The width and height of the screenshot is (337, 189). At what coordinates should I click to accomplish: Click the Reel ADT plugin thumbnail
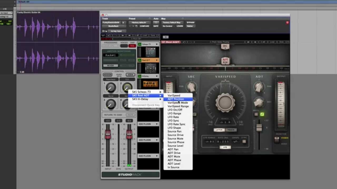(150, 68)
